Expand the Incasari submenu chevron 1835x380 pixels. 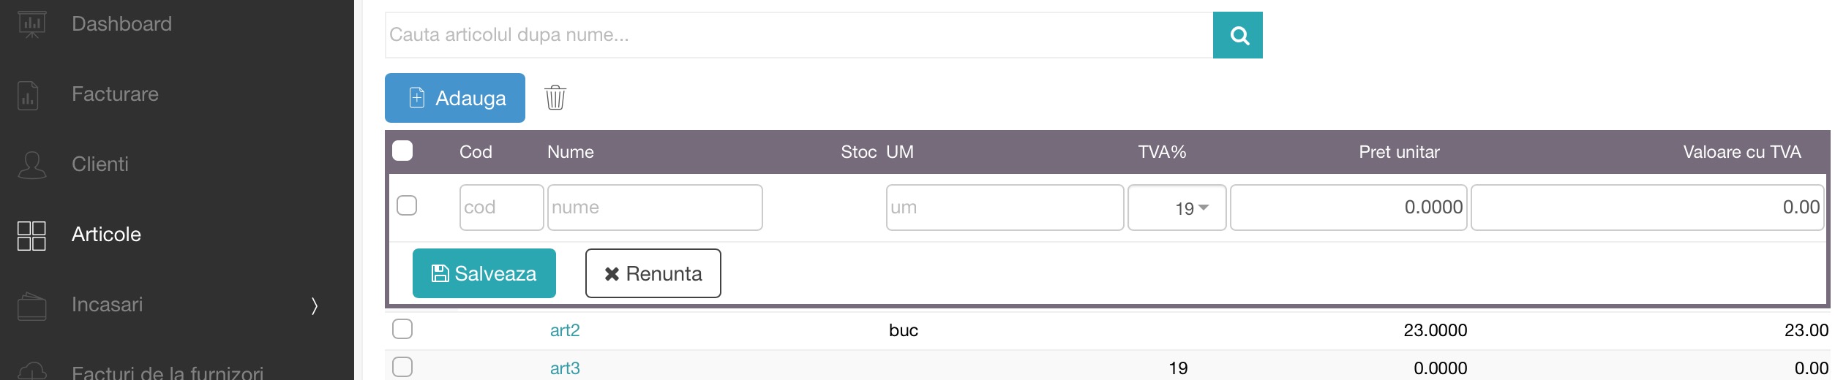point(315,305)
